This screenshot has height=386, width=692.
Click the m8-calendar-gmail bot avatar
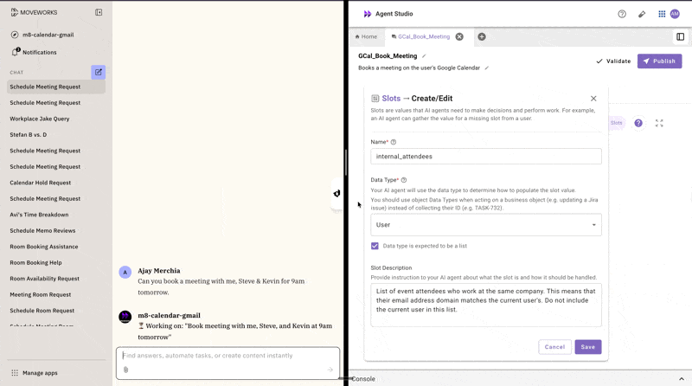tap(125, 317)
